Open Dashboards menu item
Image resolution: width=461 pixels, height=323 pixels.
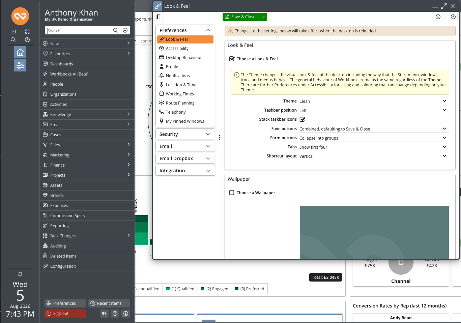(x=87, y=64)
